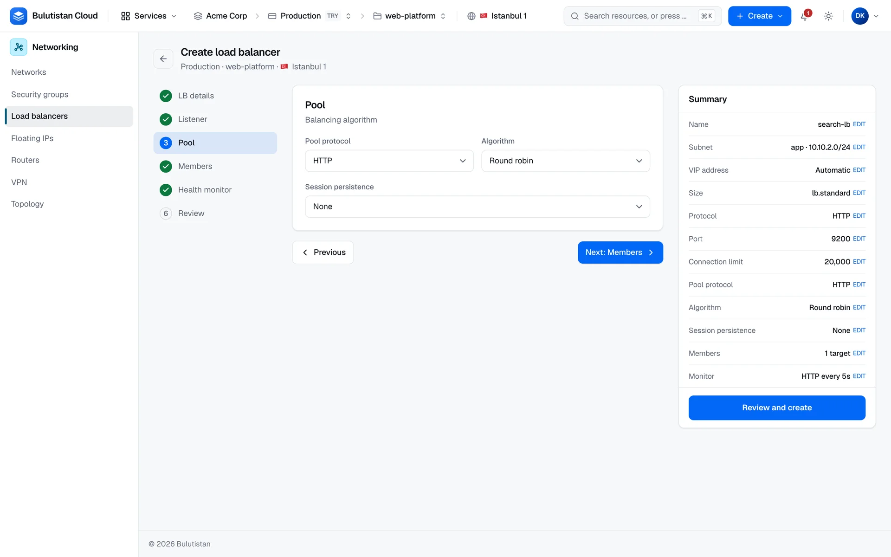
Task: Open Routers in sidebar
Action: (26, 160)
